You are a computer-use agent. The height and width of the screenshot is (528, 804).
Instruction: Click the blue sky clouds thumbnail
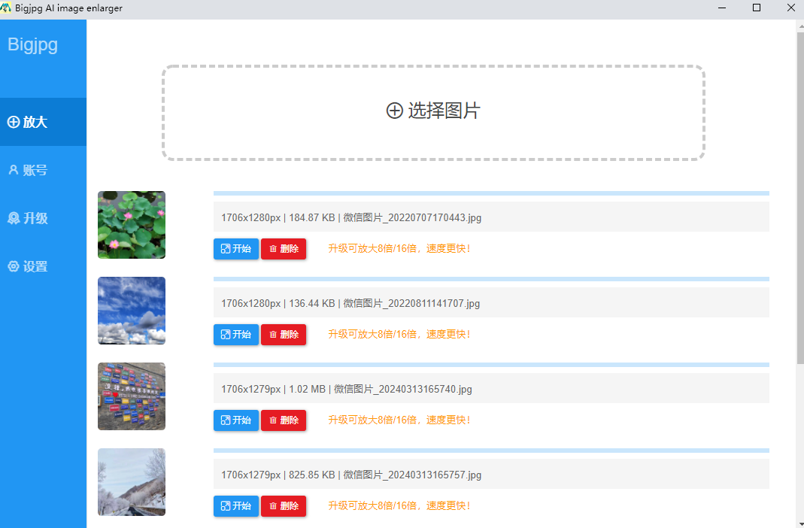tap(132, 311)
